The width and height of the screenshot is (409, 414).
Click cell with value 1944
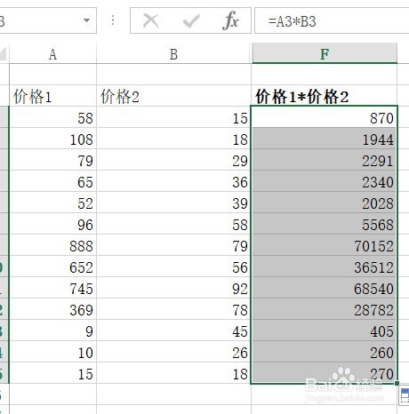click(325, 139)
